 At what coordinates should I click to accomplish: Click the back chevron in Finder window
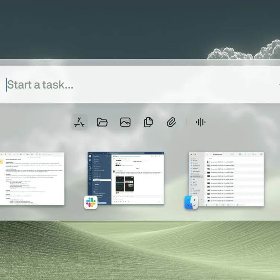(x=207, y=154)
